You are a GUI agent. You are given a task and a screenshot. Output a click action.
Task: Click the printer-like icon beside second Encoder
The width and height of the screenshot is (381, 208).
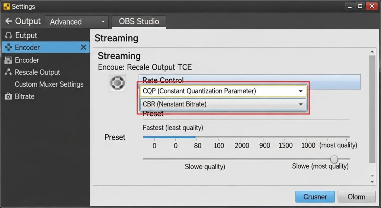tap(8, 60)
